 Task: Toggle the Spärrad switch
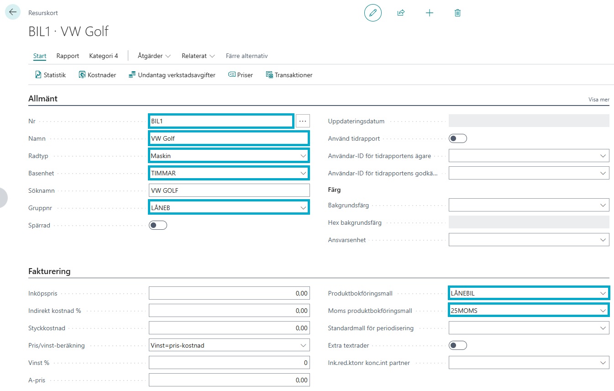coord(158,225)
